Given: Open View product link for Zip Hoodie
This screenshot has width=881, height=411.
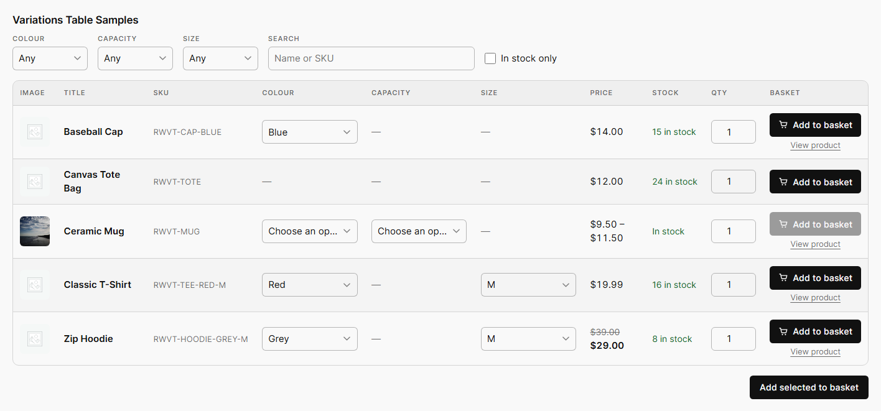Looking at the screenshot, I should 815,352.
